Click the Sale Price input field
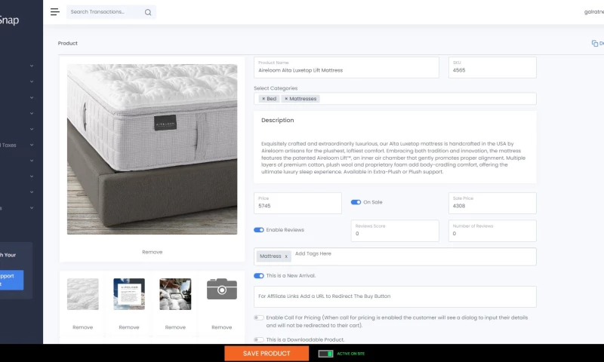The image size is (604, 362). (492, 206)
